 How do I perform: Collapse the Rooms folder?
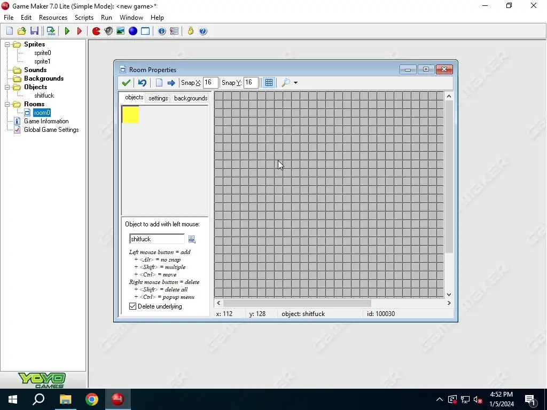click(x=7, y=104)
